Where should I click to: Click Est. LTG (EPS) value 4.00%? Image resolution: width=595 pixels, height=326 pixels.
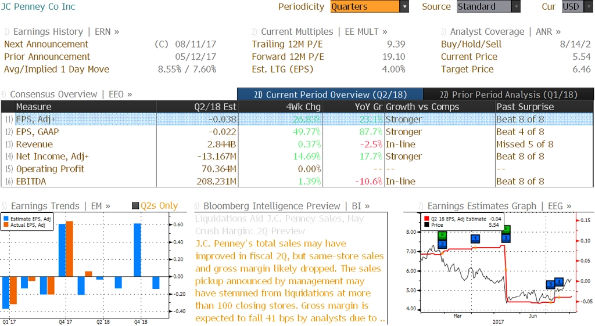pos(393,69)
